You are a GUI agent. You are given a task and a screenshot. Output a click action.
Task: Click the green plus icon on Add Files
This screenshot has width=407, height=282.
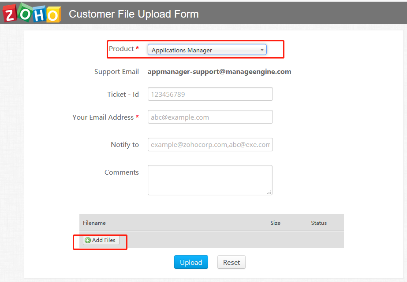[x=88, y=240]
